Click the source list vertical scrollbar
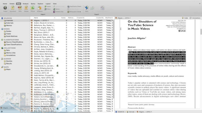Screen dimensions: 202x113 (x=114, y=59)
